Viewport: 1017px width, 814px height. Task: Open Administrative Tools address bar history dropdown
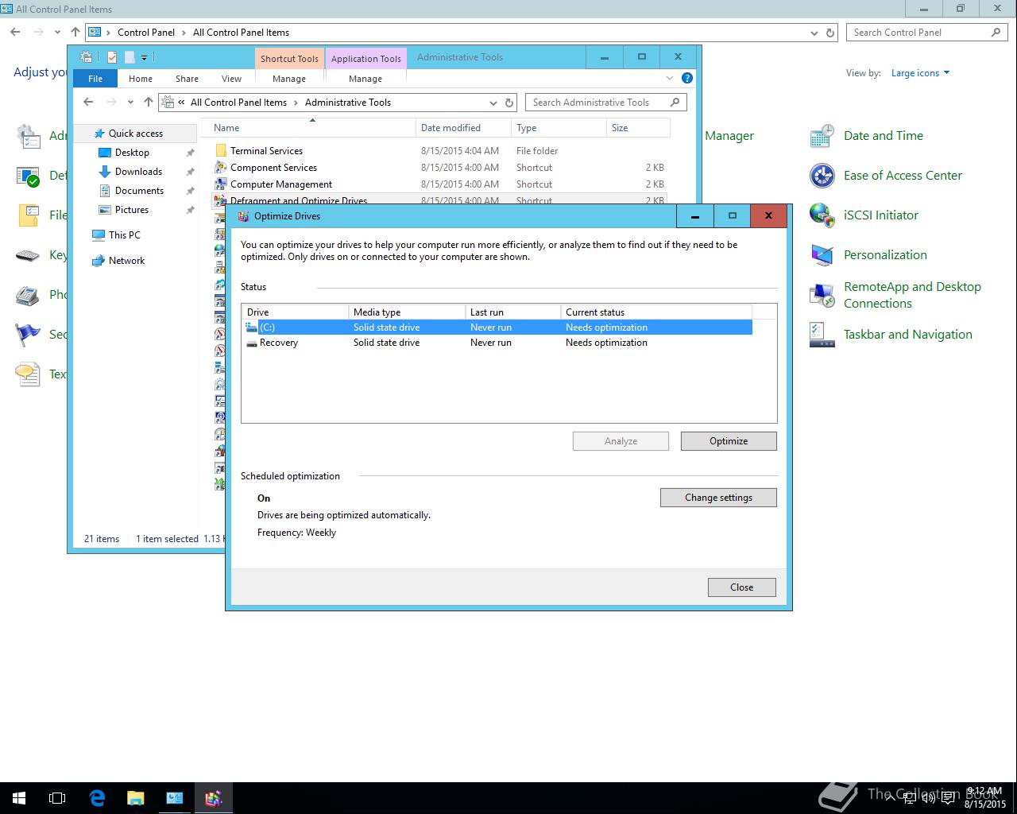[x=493, y=103]
